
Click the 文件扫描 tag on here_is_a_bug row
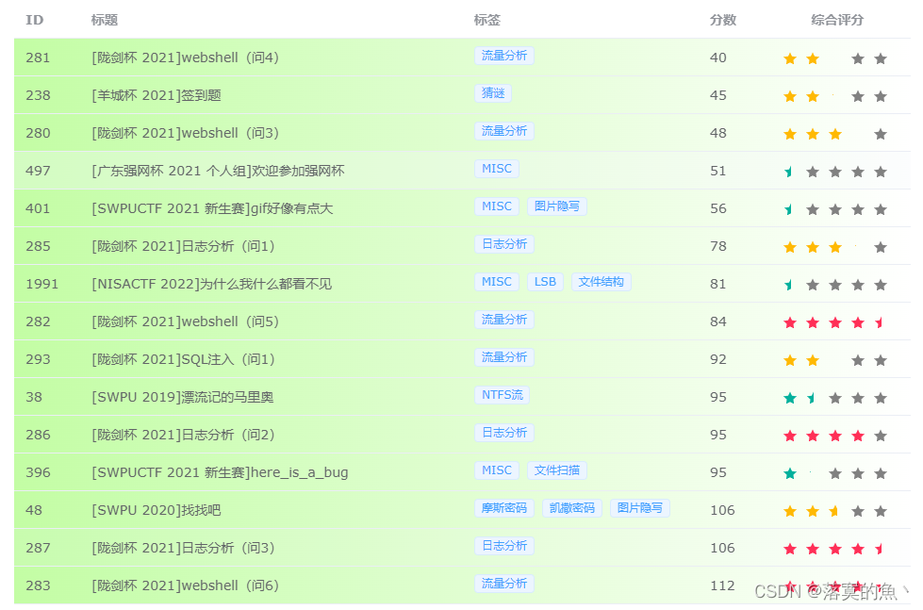pyautogui.click(x=555, y=470)
